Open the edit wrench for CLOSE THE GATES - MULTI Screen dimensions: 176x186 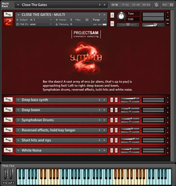click(8, 14)
